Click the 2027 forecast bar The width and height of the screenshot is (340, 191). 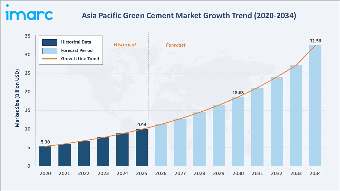click(180, 142)
